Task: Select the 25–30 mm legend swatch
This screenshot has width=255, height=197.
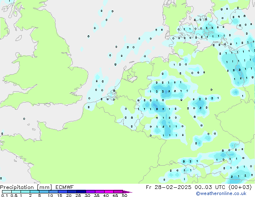Action: (x=82, y=192)
